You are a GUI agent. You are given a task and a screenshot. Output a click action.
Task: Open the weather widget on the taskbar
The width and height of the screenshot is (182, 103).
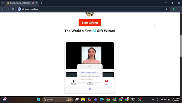[x=5, y=99]
